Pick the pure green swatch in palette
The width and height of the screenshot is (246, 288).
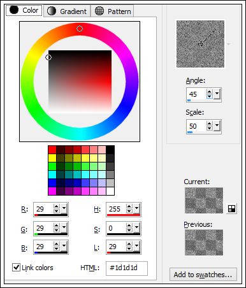pos(52,166)
